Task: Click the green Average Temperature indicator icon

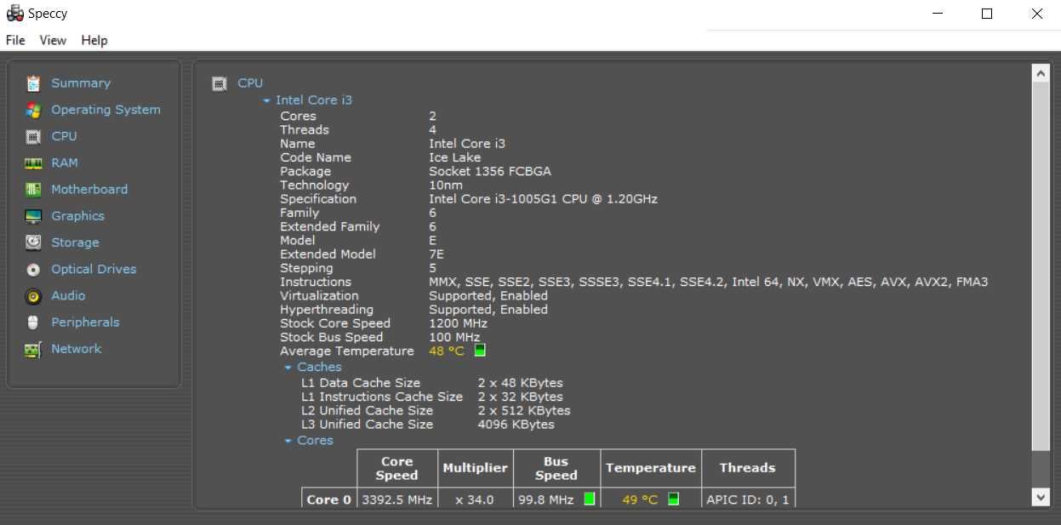Action: pyautogui.click(x=480, y=351)
